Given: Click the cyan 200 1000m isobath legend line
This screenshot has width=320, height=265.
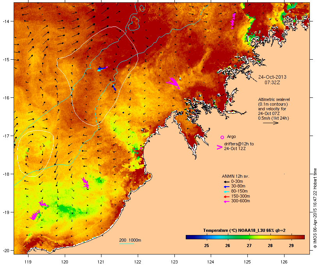Looking at the screenshot, I should [x=126, y=244].
